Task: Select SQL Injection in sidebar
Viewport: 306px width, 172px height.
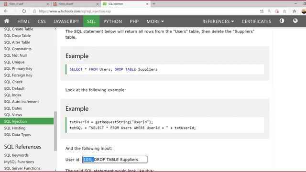Action: pos(27,121)
